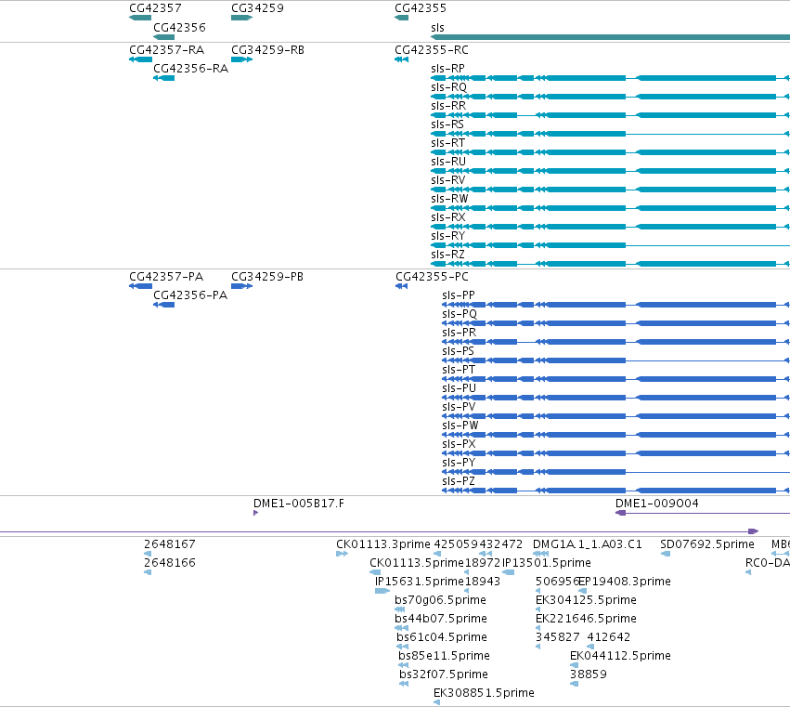Select EK308851.5prime EST
Viewport: 790px width, 707px height.
click(x=484, y=693)
